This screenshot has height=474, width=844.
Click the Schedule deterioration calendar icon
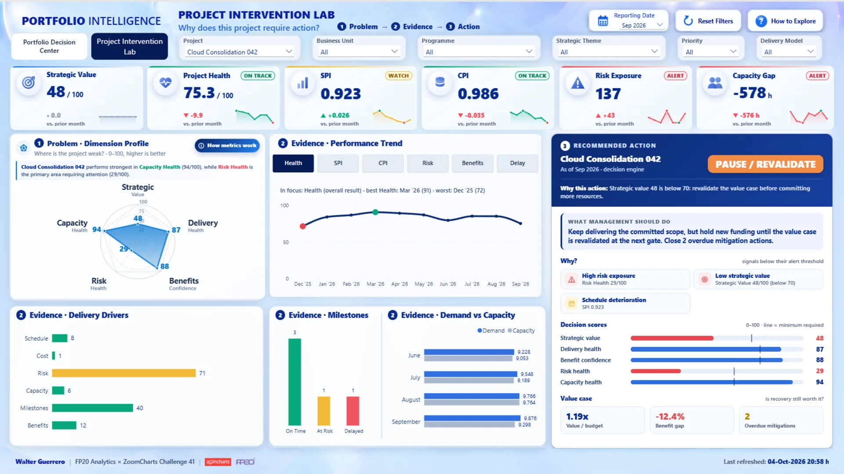pyautogui.click(x=571, y=303)
